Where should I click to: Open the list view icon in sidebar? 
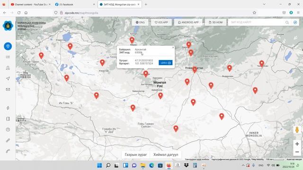pyautogui.click(x=8, y=57)
